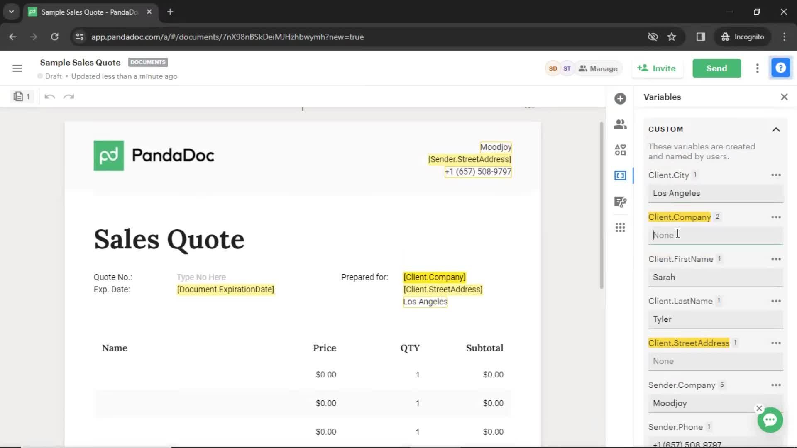Image resolution: width=797 pixels, height=448 pixels.
Task: Select the document page thumbnail icon
Action: coord(18,97)
